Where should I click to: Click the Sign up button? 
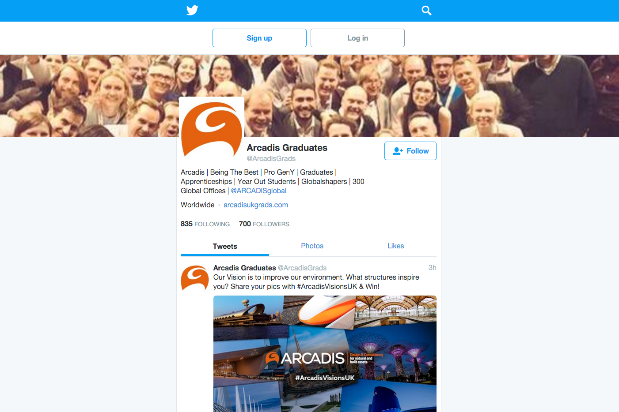pyautogui.click(x=259, y=38)
